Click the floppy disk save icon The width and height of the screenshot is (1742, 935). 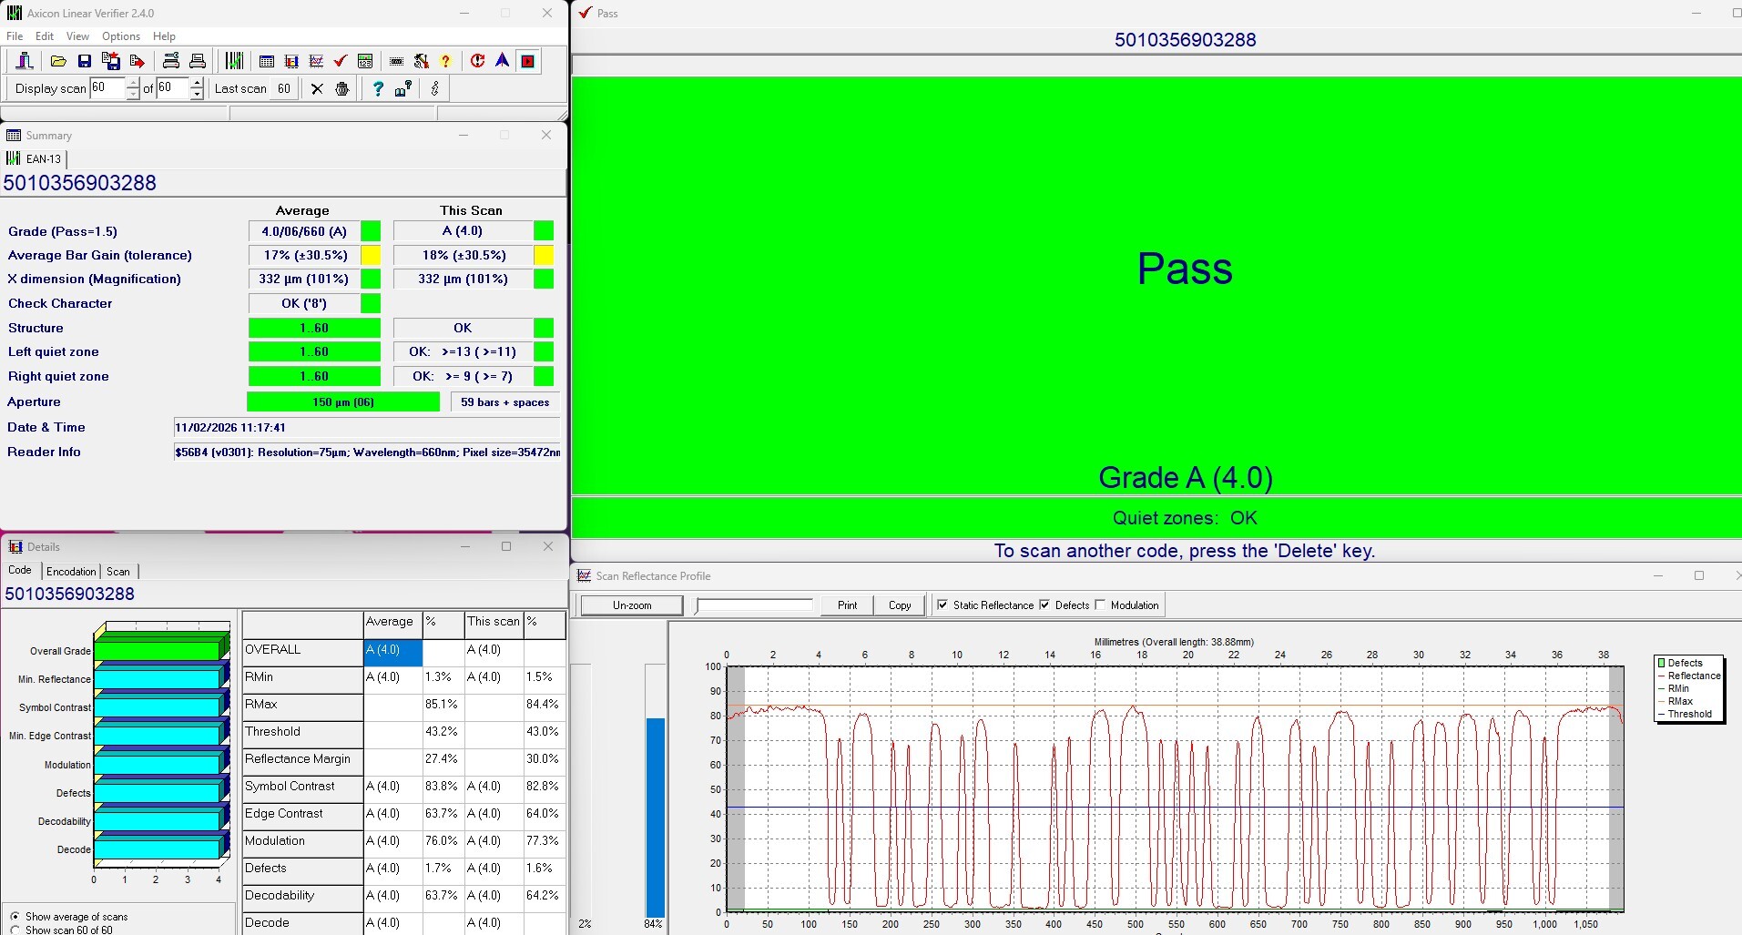[x=85, y=61]
